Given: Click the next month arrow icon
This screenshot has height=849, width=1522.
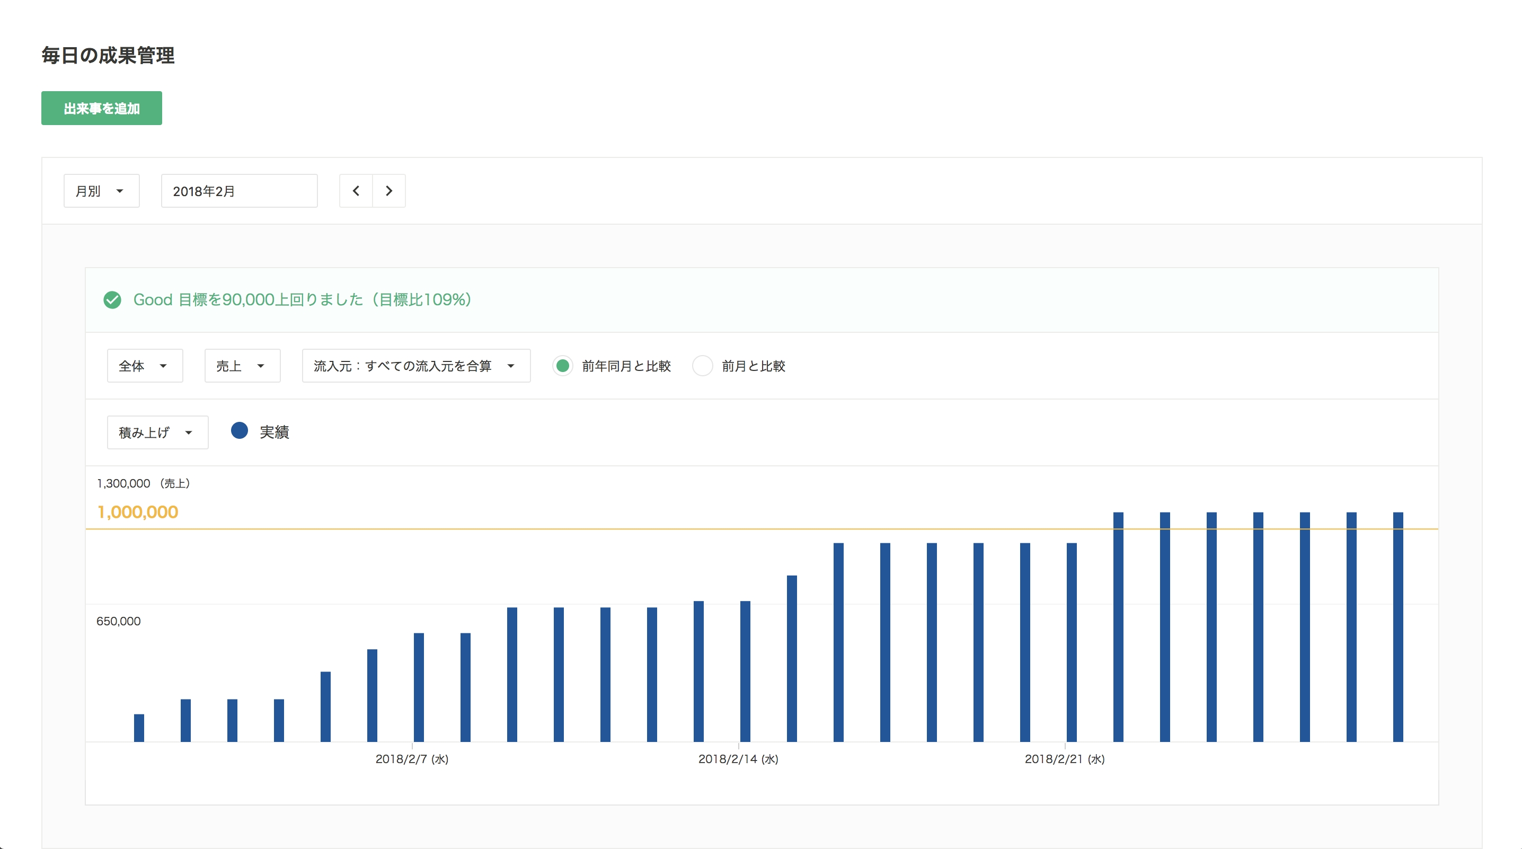Looking at the screenshot, I should [389, 191].
